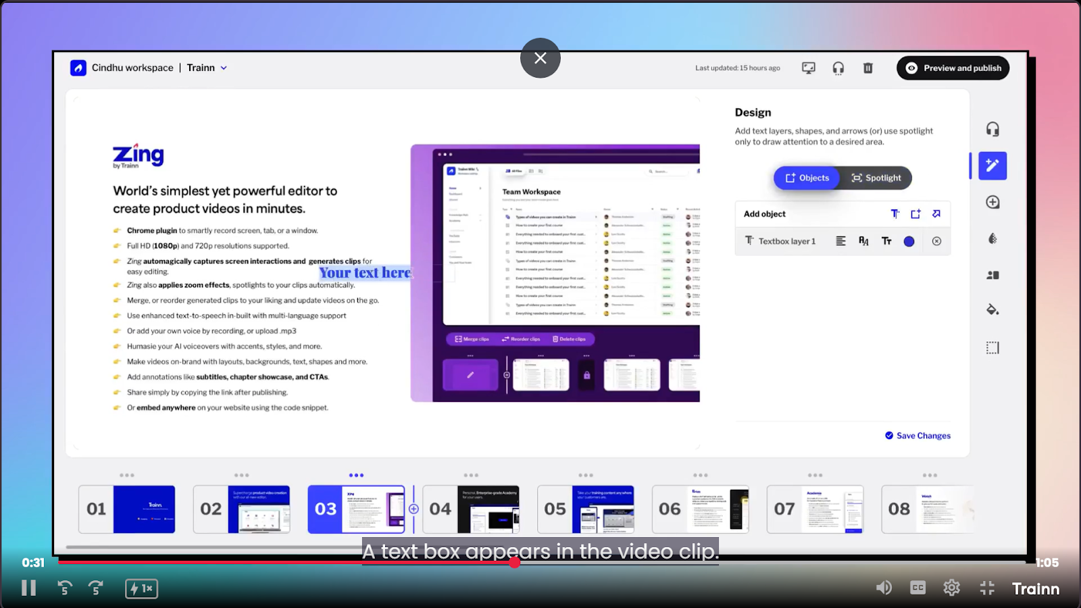Select clip 01 thumbnail
1081x608 pixels.
pyautogui.click(x=127, y=509)
